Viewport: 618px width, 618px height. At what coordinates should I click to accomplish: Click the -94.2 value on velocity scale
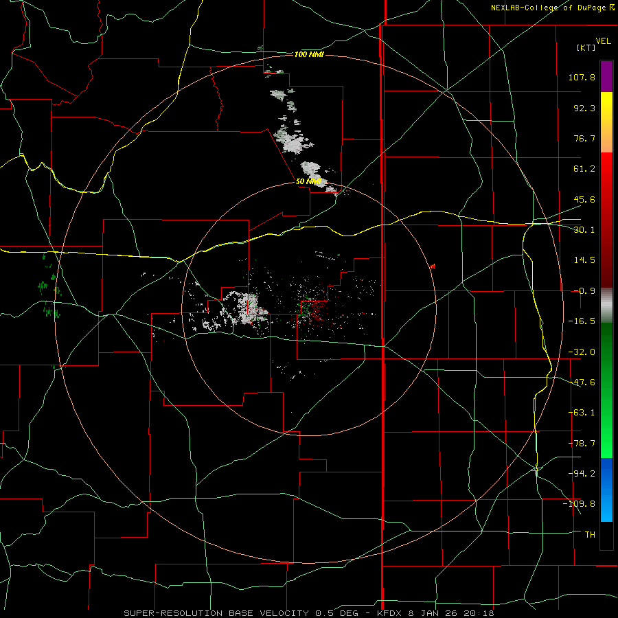tap(582, 474)
